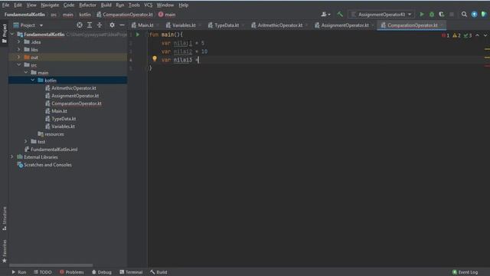Click the gutter run arrow beside main
This screenshot has height=276, width=490.
138,34
